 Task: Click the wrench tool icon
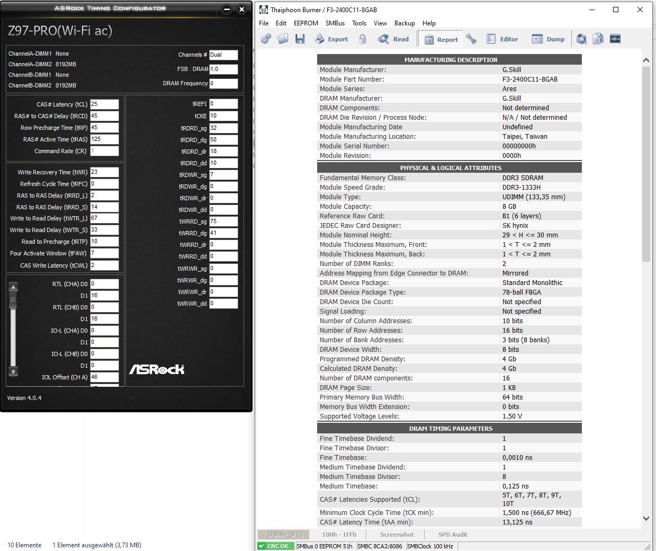coord(471,39)
